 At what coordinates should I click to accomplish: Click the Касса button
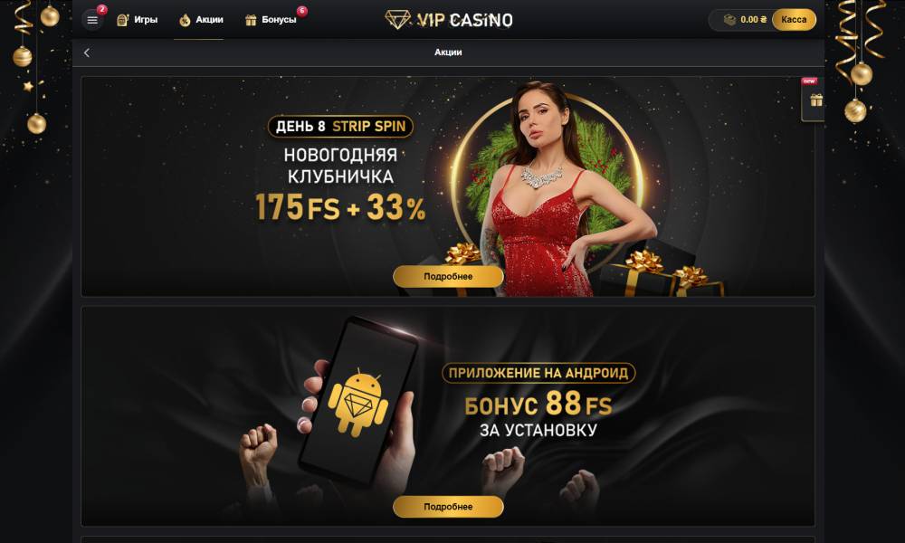[x=794, y=20]
